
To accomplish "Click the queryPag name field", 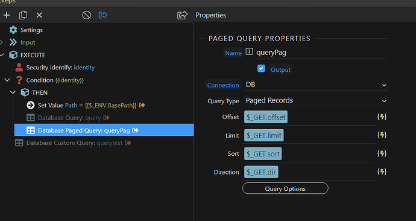I will click(x=321, y=53).
